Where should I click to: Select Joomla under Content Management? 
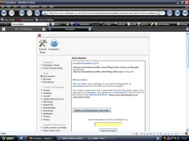47,96
